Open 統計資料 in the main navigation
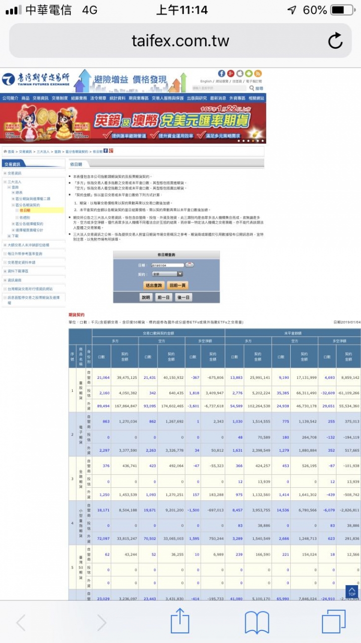The image size is (361, 643). 118,98
